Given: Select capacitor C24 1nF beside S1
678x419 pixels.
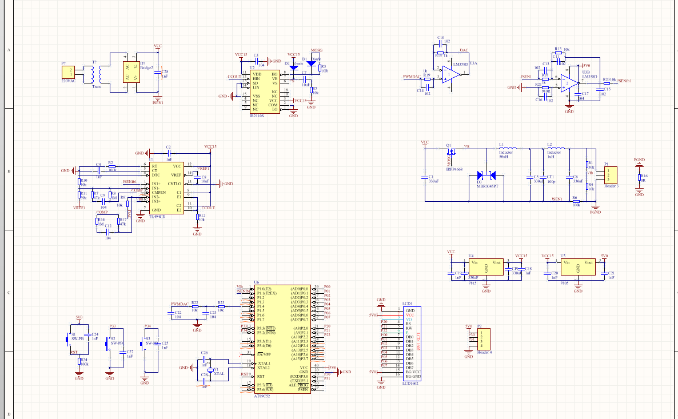Looking at the screenshot, I should click(x=88, y=334).
